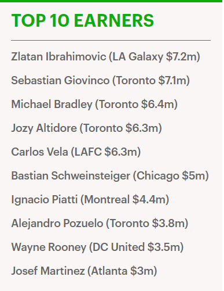This screenshot has height=291, width=224.
Task: Click the Sebastian Giovinco line
Action: pyautogui.click(x=100, y=81)
